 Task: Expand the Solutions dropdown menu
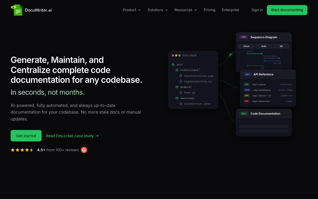coord(158,10)
